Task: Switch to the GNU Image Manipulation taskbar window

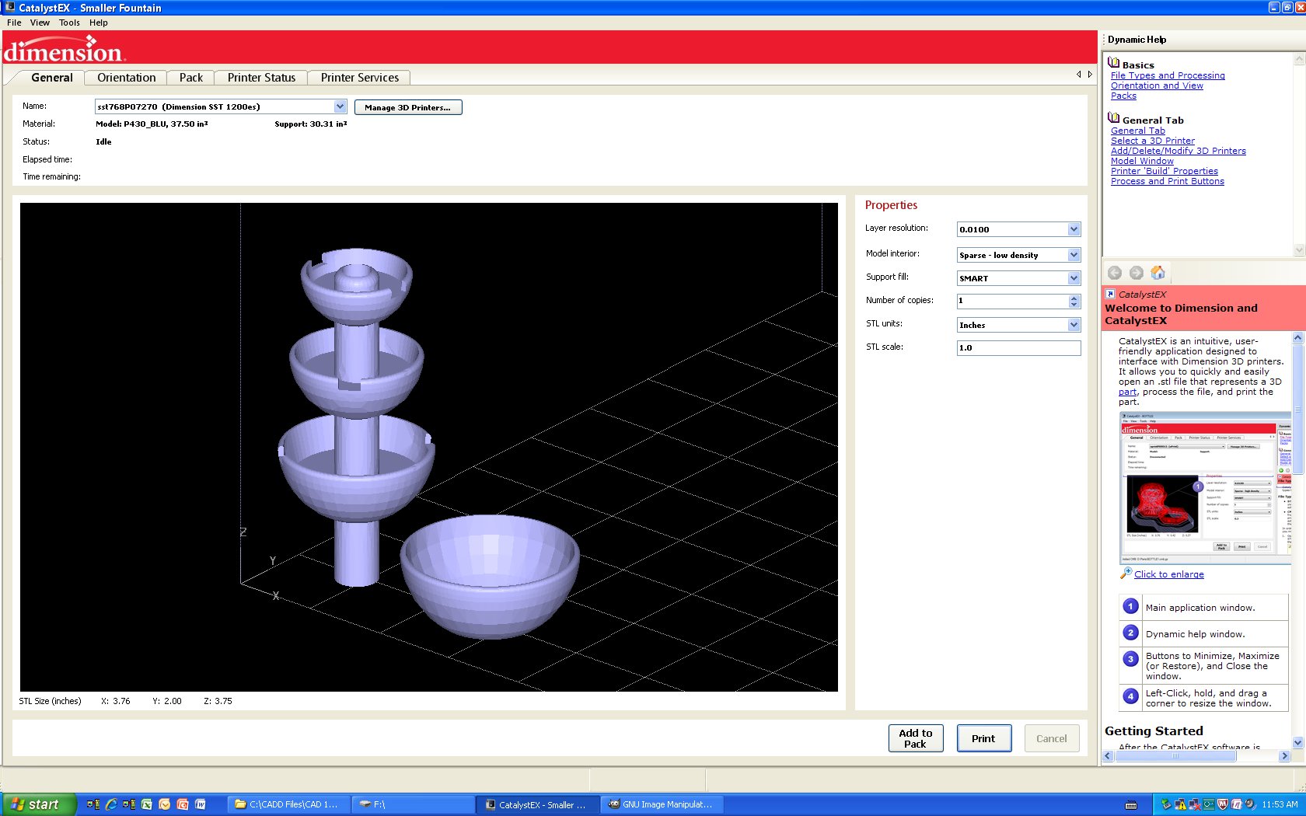Action: click(x=662, y=804)
